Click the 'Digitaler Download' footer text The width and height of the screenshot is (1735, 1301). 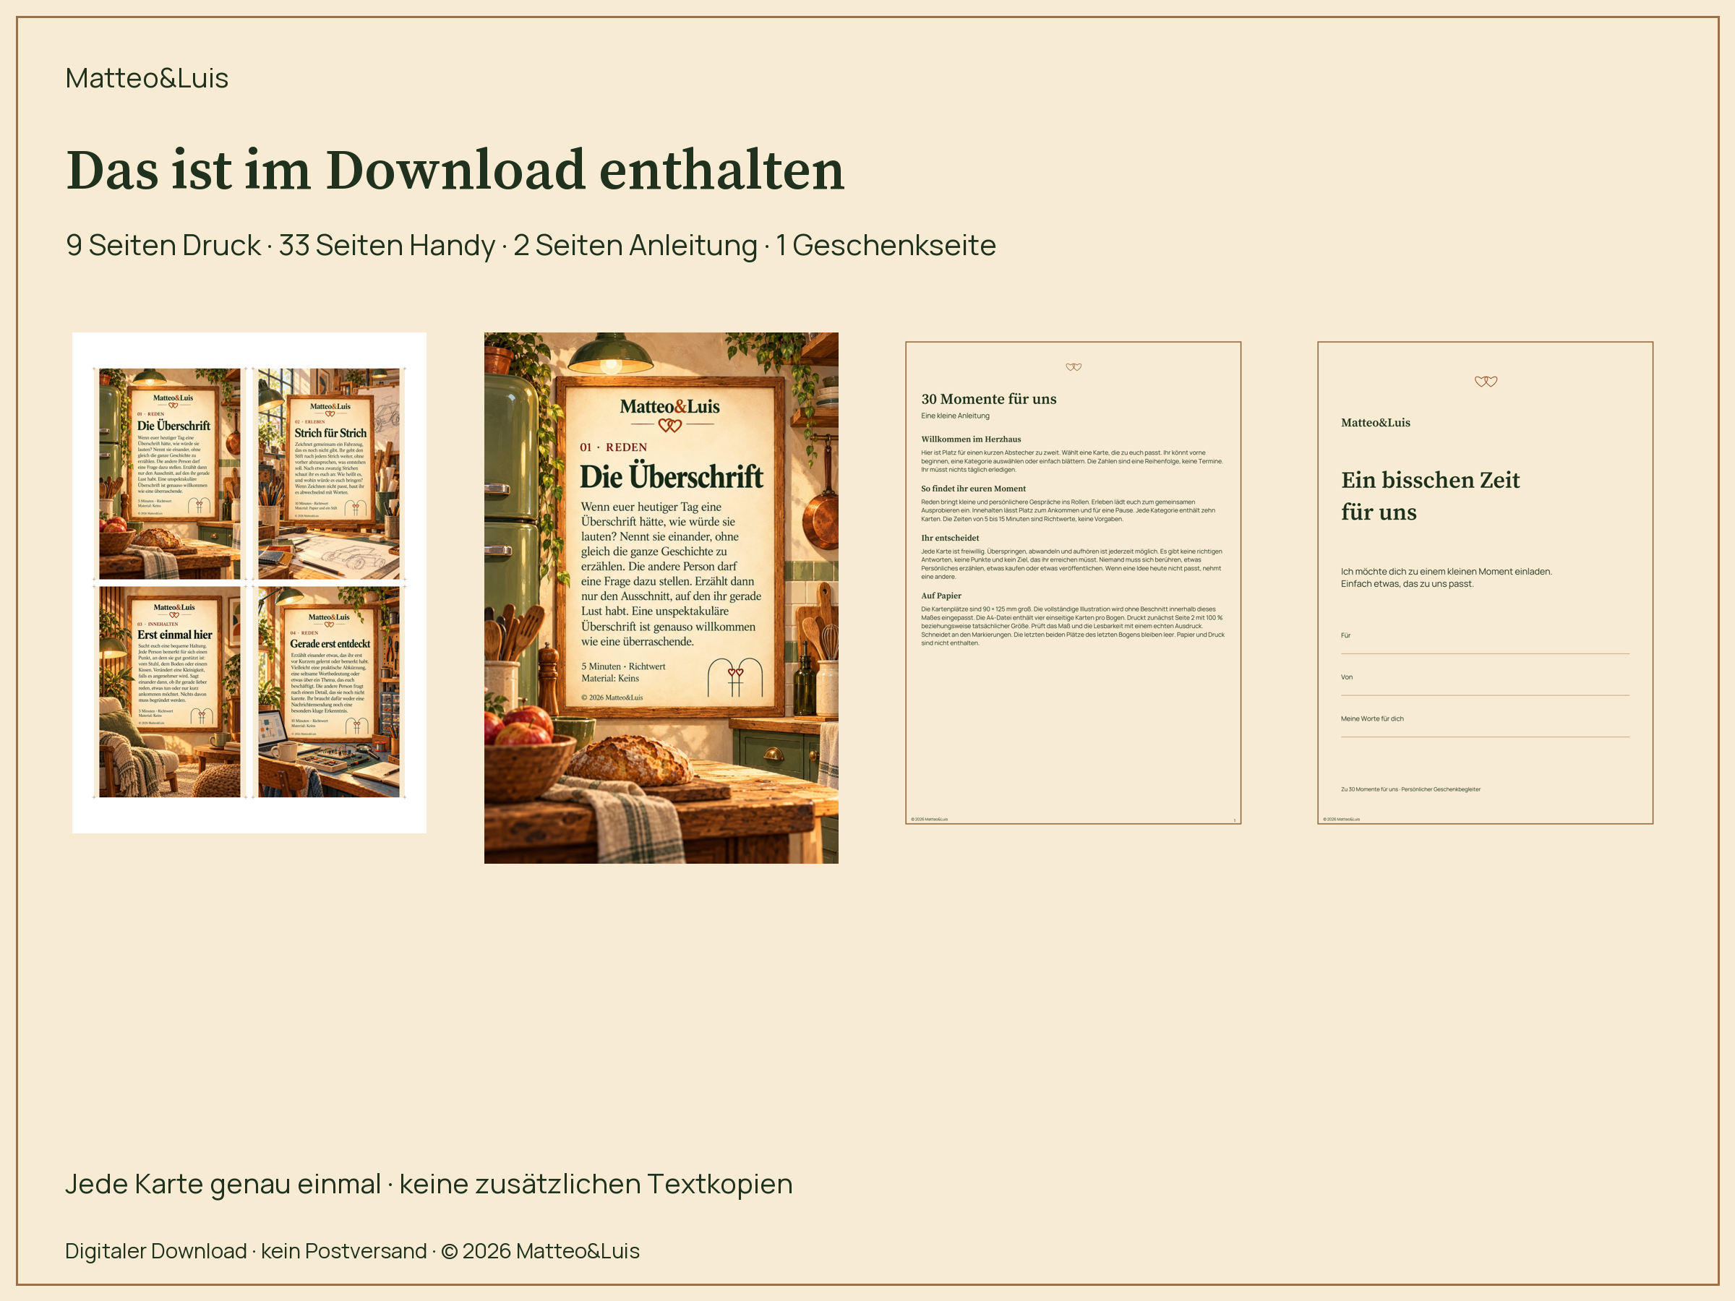(x=156, y=1251)
